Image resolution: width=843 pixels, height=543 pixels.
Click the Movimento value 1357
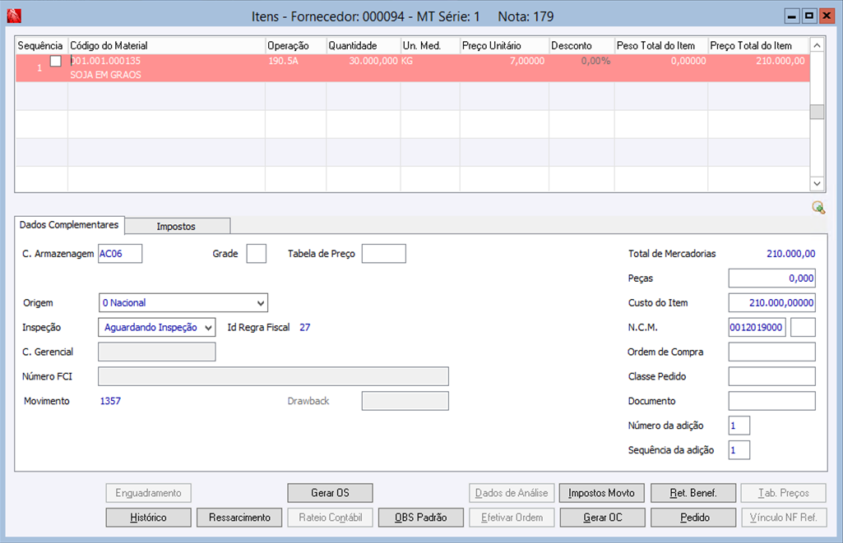point(110,401)
